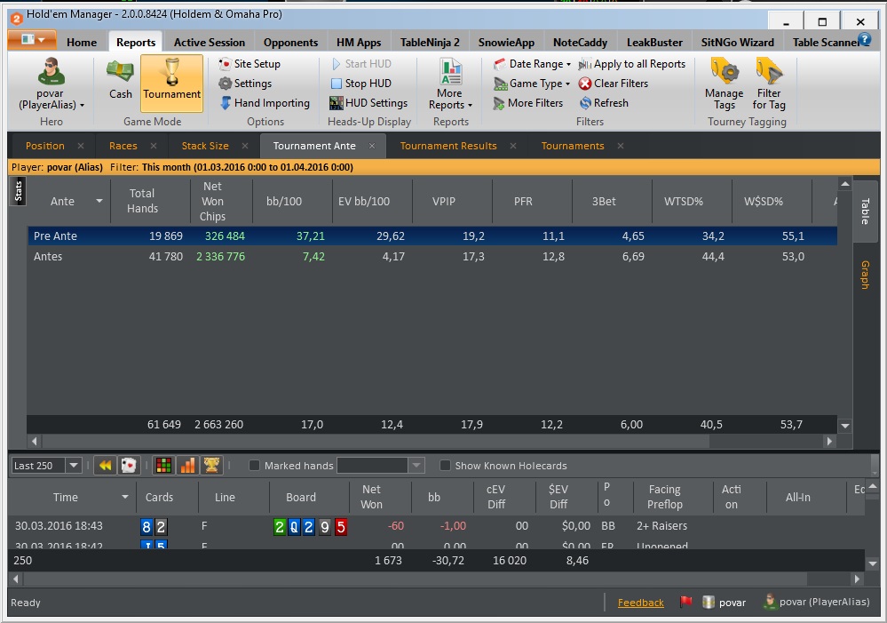Image resolution: width=887 pixels, height=623 pixels.
Task: Expand Date Range filter
Action: 532,64
